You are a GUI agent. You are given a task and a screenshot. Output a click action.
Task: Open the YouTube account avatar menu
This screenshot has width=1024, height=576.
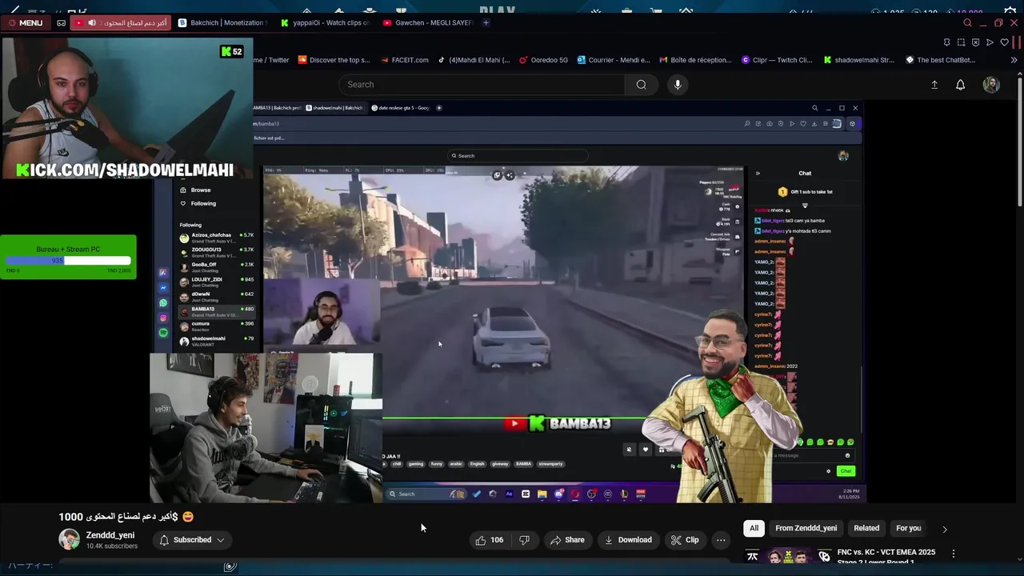[x=991, y=85]
